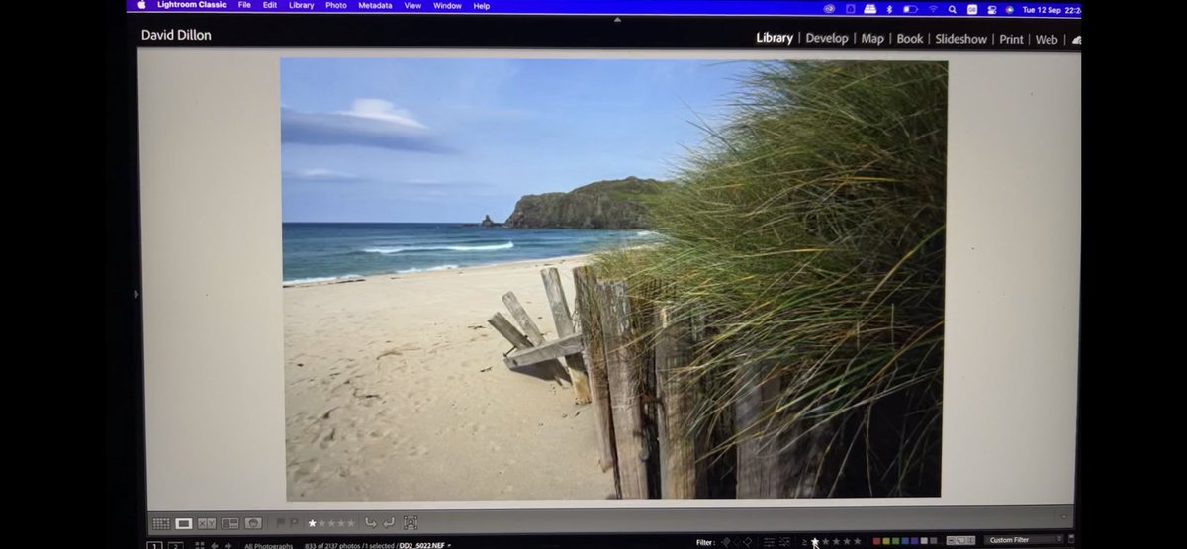Open the Print module
The height and width of the screenshot is (549, 1187).
pos(1011,39)
